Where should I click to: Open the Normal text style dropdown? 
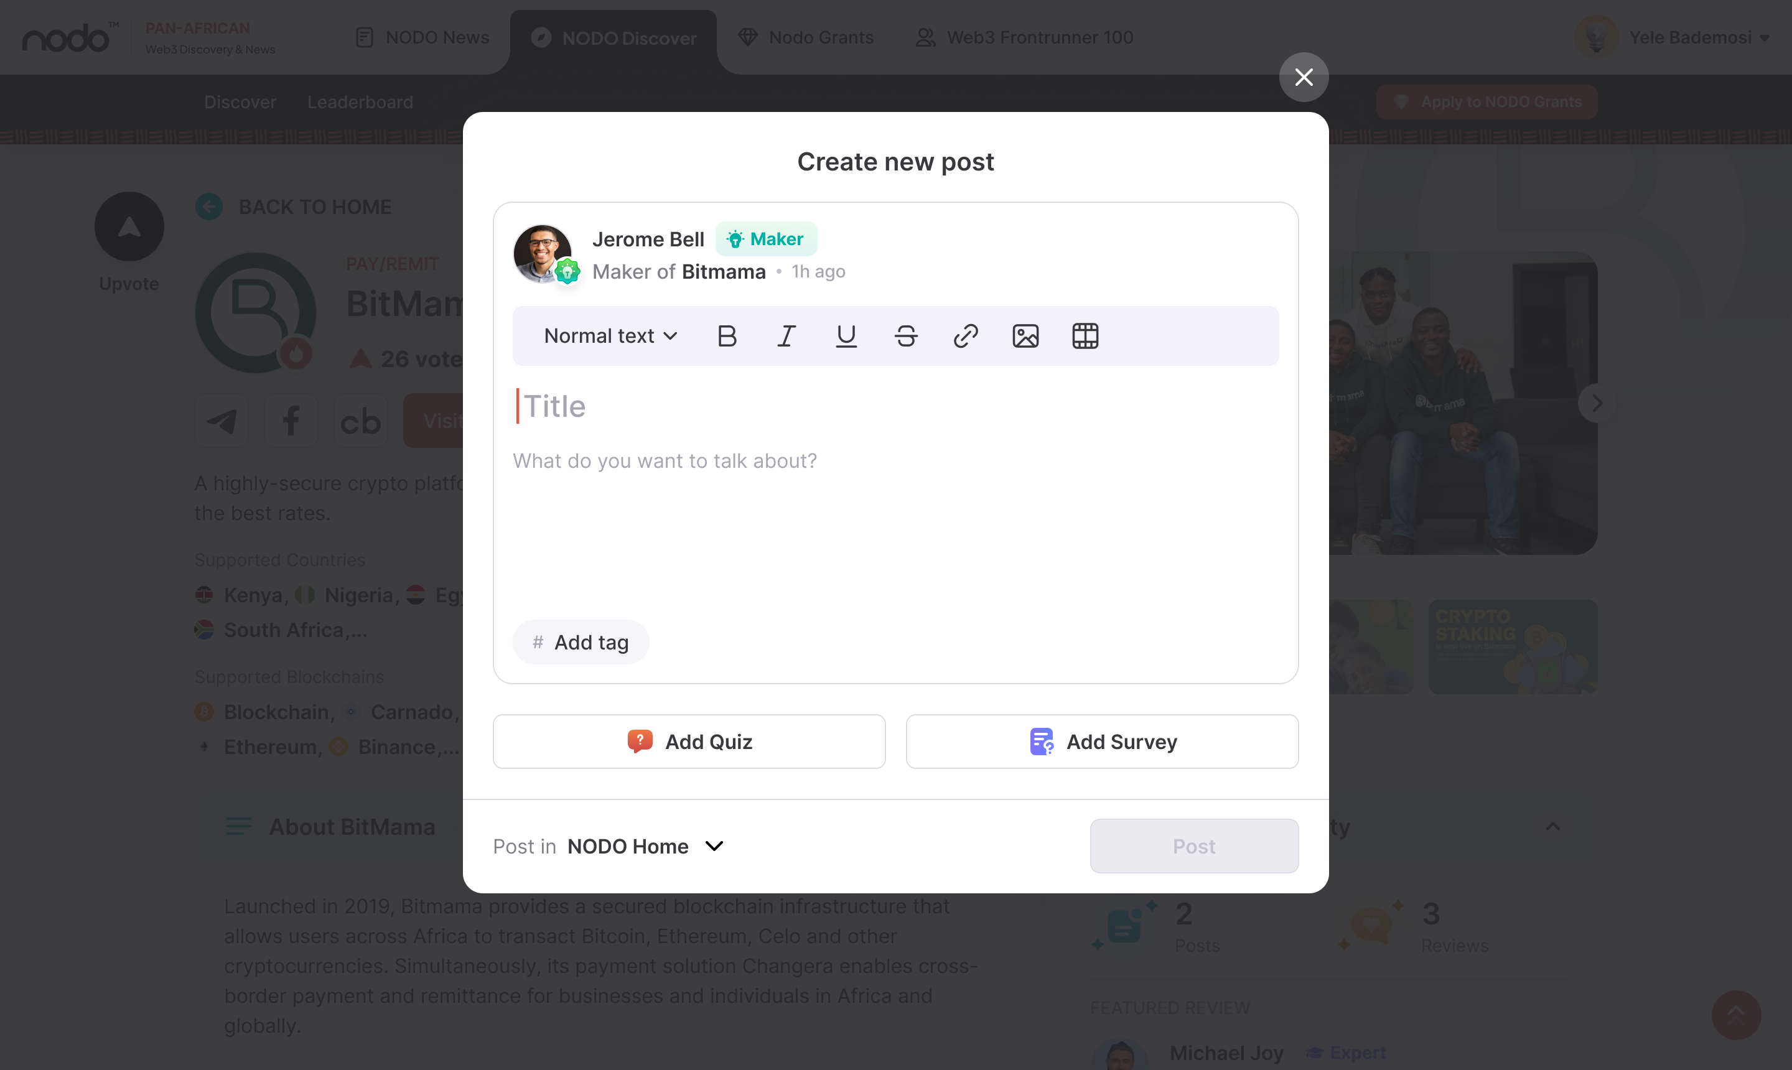(x=611, y=336)
